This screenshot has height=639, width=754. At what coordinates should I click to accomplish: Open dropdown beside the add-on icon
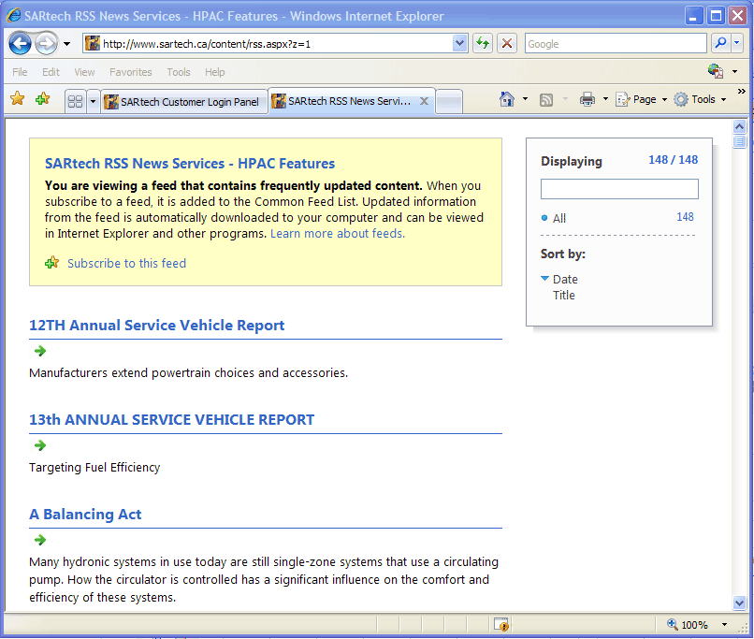tap(734, 72)
